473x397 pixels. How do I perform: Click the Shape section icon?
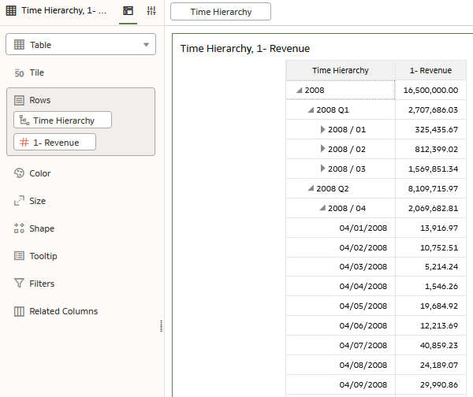20,228
